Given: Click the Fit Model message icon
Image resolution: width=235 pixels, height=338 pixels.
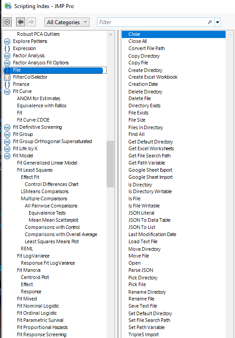Looking at the screenshot, I should click(x=7, y=156).
